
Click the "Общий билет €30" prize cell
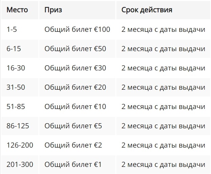point(75,68)
